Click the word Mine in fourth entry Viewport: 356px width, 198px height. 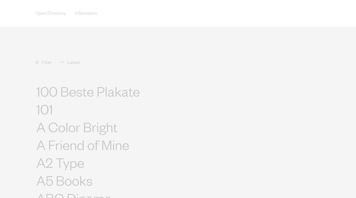point(115,146)
